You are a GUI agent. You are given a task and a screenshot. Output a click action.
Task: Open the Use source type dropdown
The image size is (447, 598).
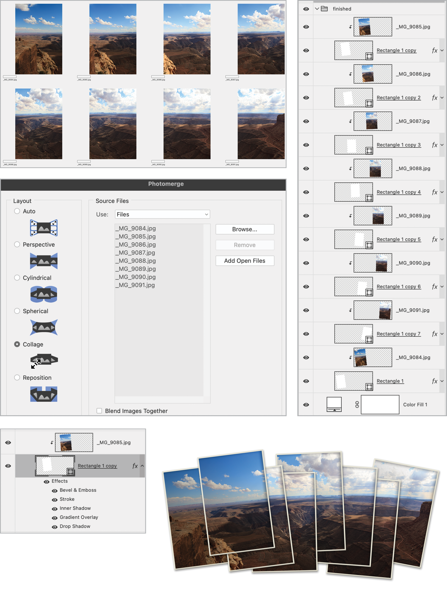[x=162, y=214]
